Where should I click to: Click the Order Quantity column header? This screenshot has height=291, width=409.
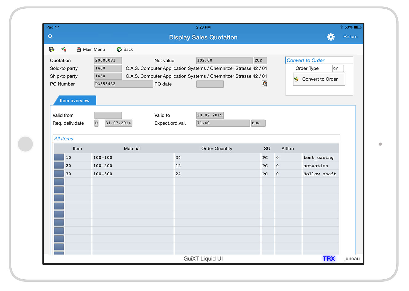point(217,149)
